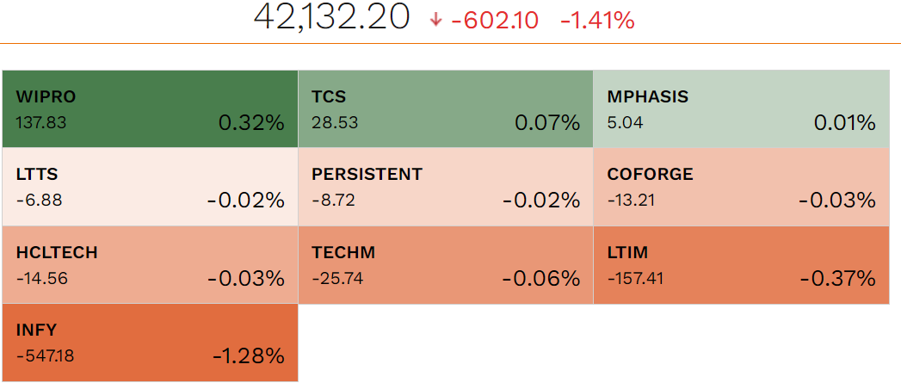Open the LTTS stock tile

point(150,187)
